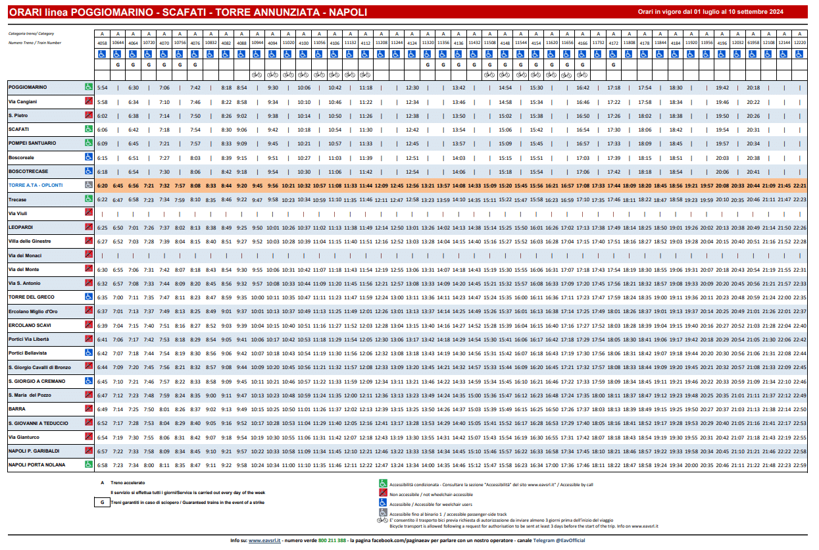Image resolution: width=819 pixels, height=550 pixels.
Task: Click the POGGIOMARINO 20:18 departure time
Action: point(753,87)
